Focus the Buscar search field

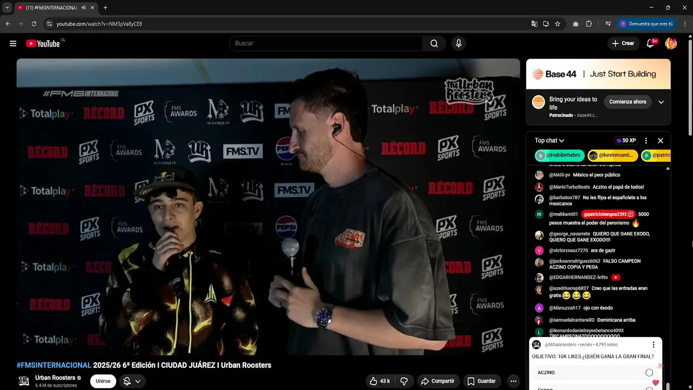pyautogui.click(x=326, y=43)
